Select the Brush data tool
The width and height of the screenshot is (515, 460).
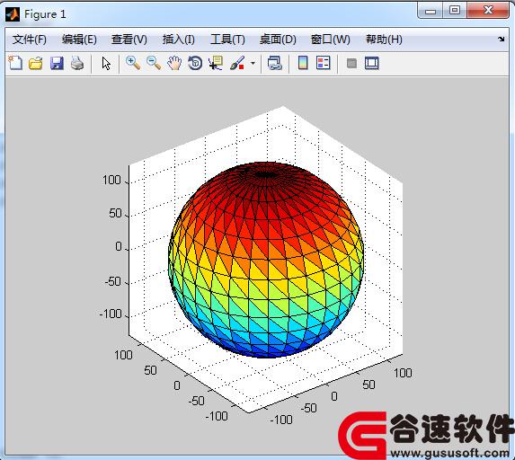coord(237,63)
